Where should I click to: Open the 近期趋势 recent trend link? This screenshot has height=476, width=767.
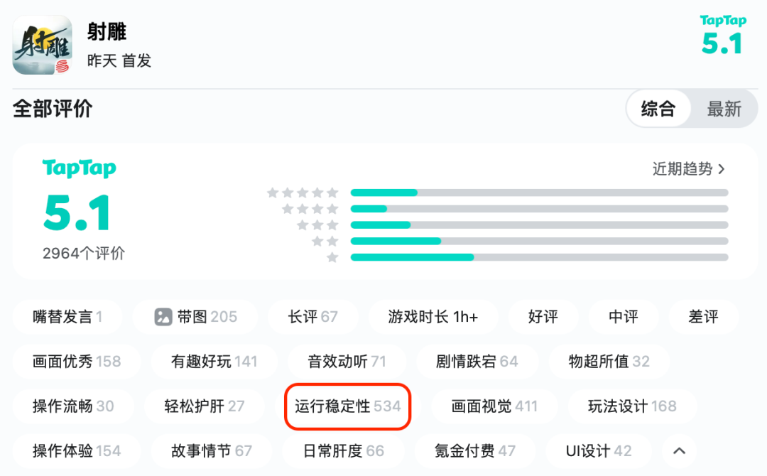pos(689,169)
